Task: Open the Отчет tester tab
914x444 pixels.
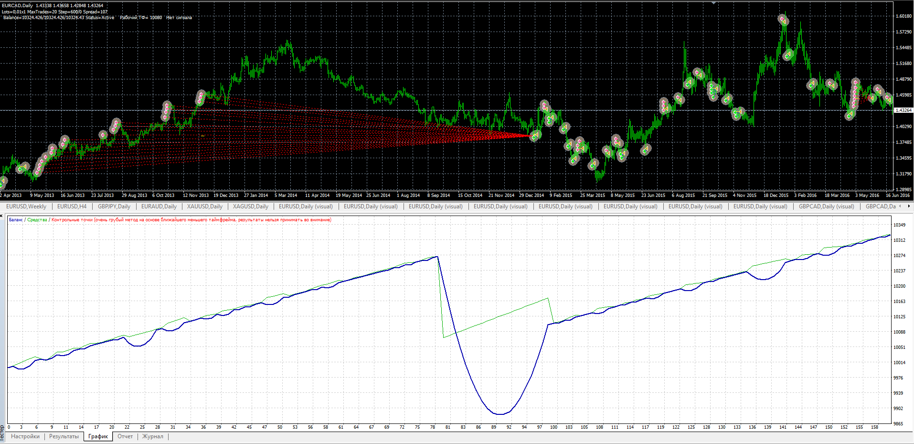Action: tap(125, 436)
